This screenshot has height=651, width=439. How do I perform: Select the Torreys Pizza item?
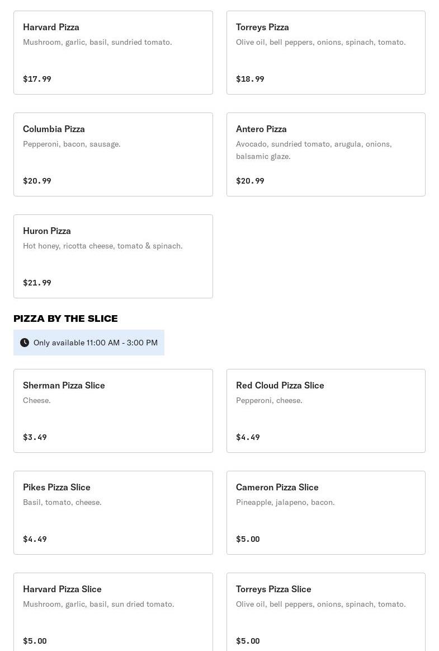tap(325, 53)
